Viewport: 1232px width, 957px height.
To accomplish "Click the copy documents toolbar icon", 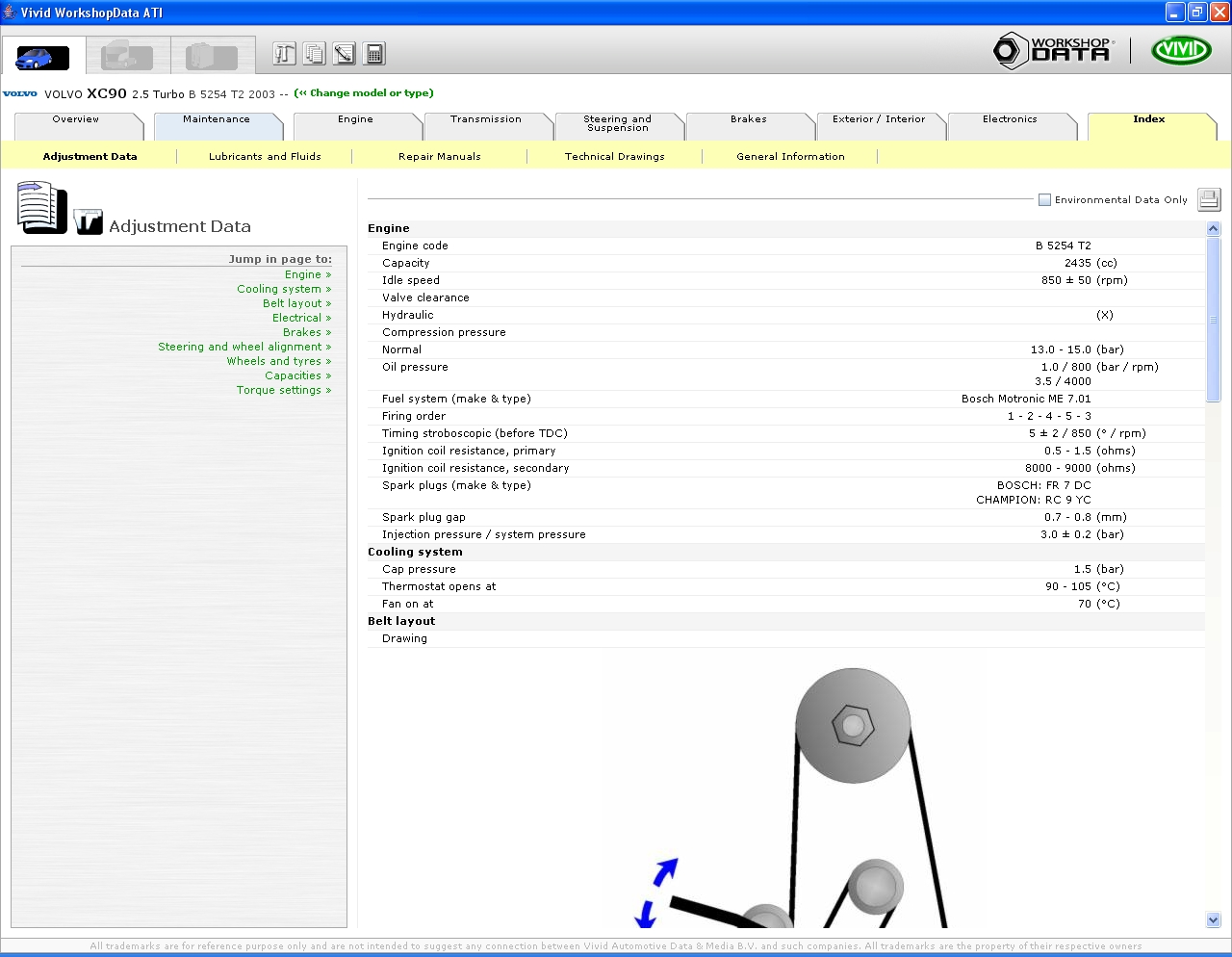I will [314, 54].
